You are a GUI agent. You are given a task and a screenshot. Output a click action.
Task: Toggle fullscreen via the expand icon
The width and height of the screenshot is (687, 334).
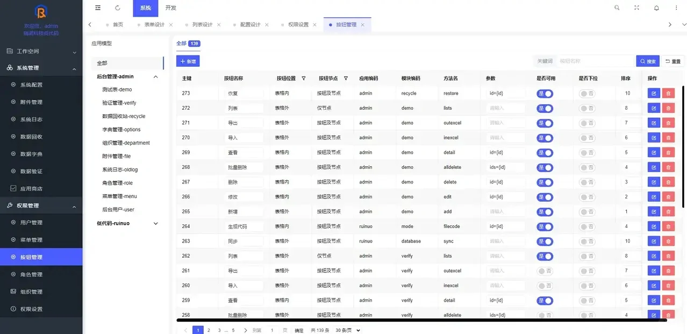click(636, 8)
